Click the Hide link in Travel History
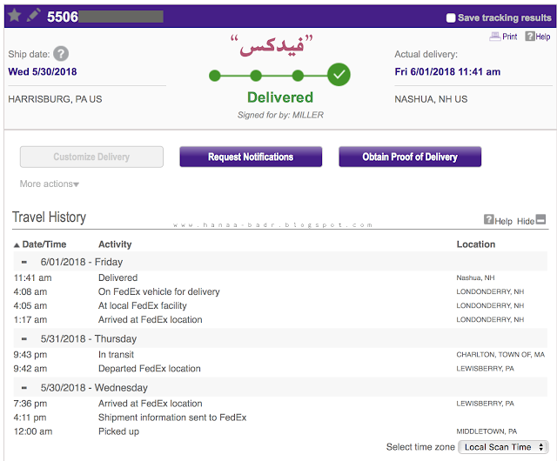The height and width of the screenshot is (461, 557). pos(526,221)
